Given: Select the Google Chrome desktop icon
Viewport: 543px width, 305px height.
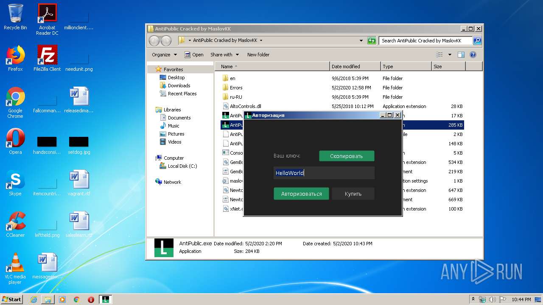Looking at the screenshot, I should click(15, 103).
